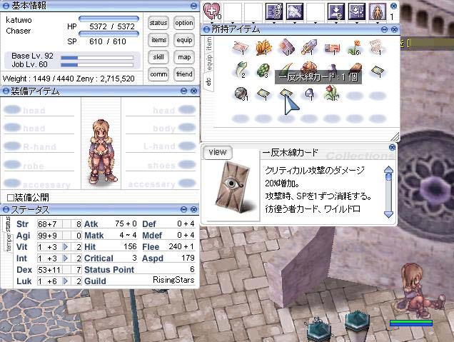The image size is (454, 342).
Task: Click the blue orb icon of 所持アイテム window
Action: pyautogui.click(x=206, y=29)
